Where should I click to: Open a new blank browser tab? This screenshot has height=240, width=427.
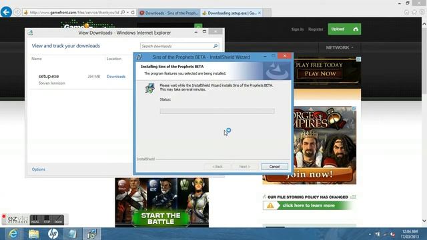click(x=267, y=13)
